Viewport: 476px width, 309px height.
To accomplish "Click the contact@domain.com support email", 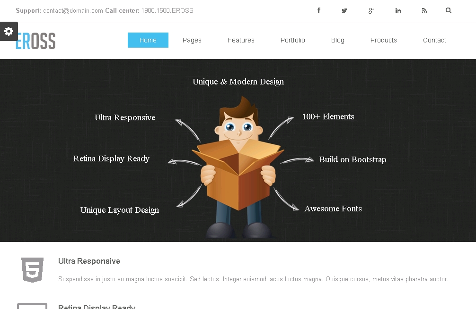I will (x=73, y=10).
